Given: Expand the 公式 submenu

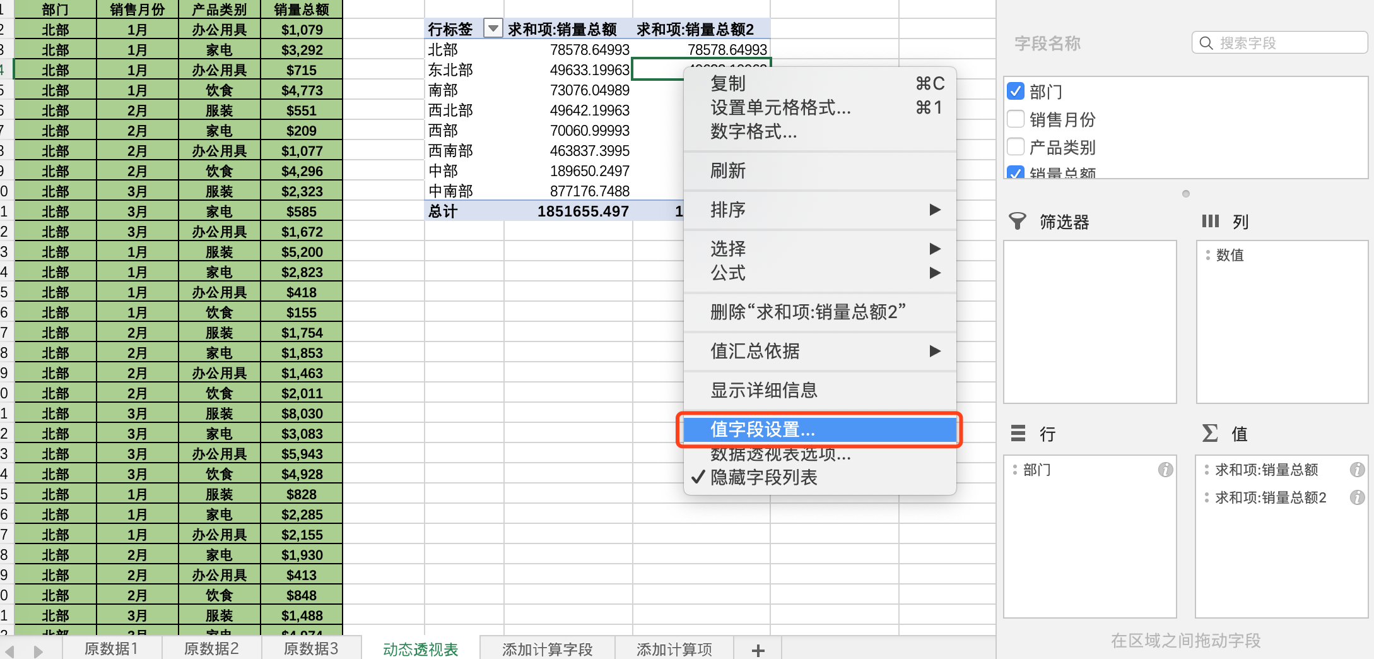Looking at the screenshot, I should click(x=820, y=273).
